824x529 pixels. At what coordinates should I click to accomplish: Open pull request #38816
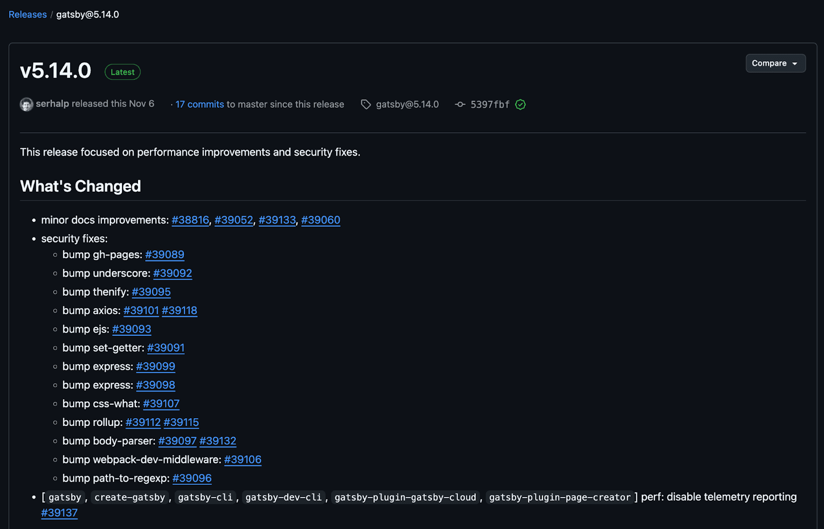coord(191,220)
